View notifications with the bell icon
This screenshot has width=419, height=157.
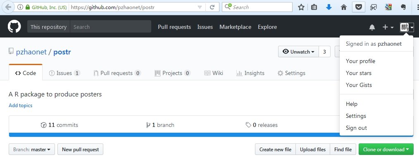372,27
